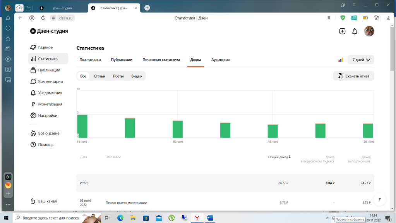This screenshot has width=396, height=223.
Task: Click the Windows Start button
Action: [x=6, y=218]
